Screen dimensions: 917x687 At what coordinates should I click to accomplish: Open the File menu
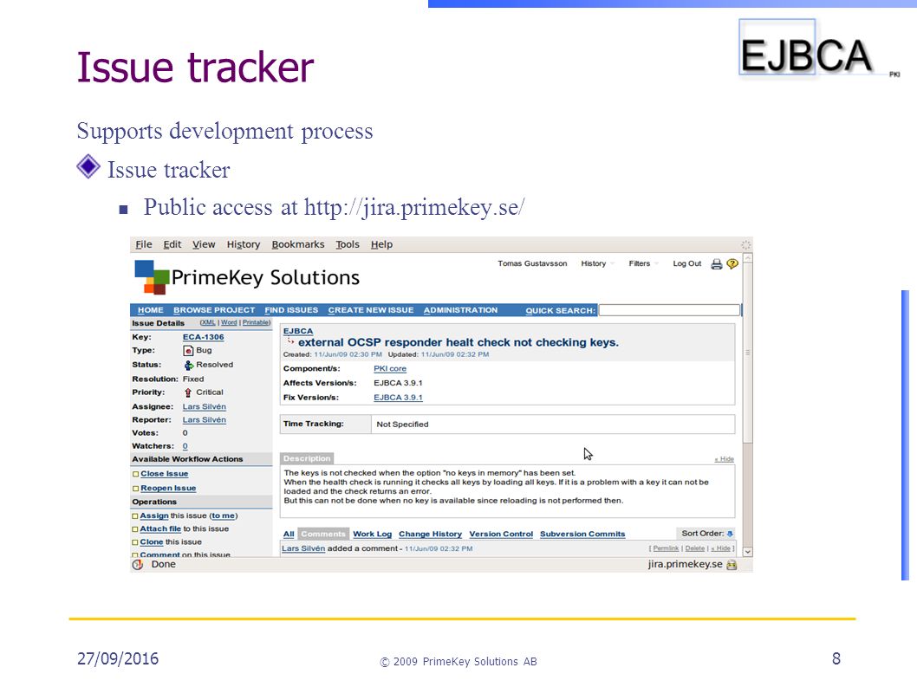point(144,244)
